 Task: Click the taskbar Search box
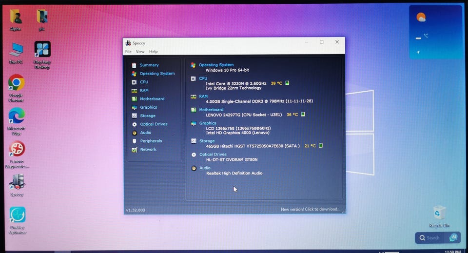[432, 238]
